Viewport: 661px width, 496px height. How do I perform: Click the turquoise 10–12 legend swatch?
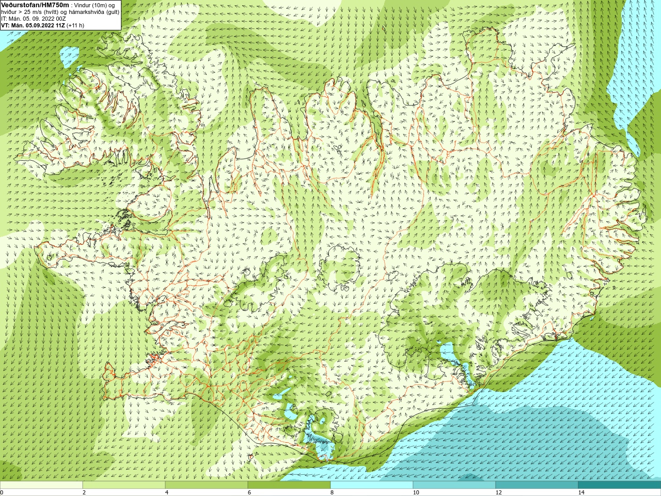click(454, 485)
